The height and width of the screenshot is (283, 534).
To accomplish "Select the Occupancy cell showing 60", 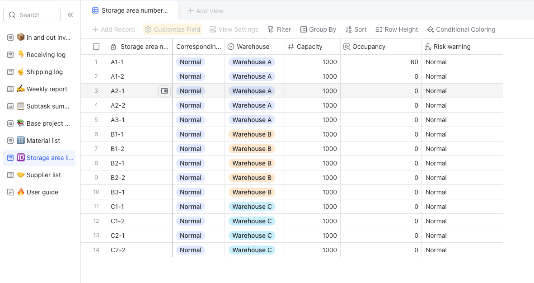I will point(381,62).
